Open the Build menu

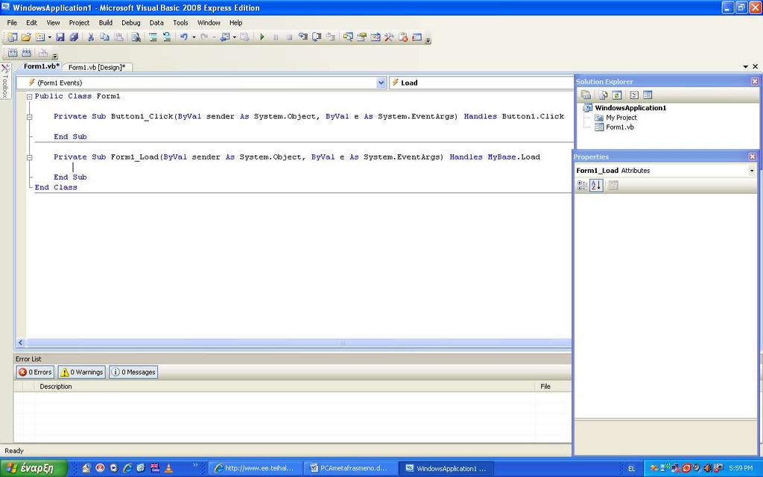click(x=106, y=23)
